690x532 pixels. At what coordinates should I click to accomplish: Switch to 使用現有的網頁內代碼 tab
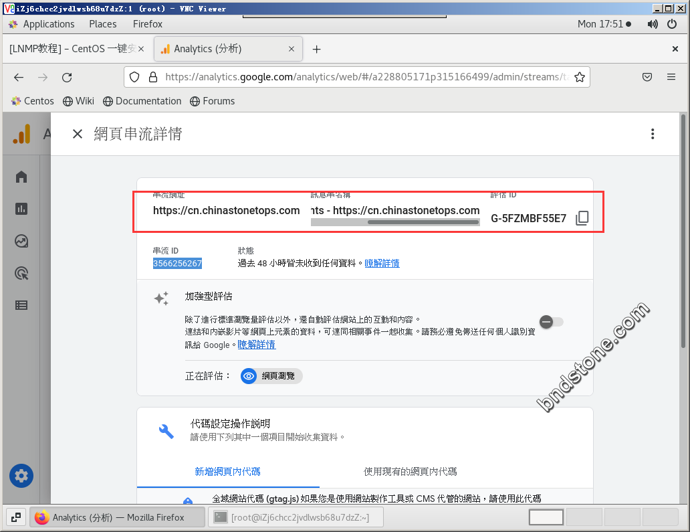point(410,472)
